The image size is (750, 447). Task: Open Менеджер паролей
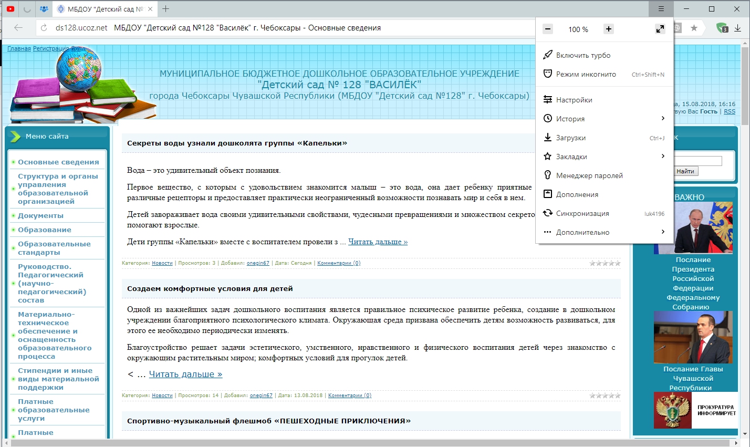pyautogui.click(x=604, y=175)
